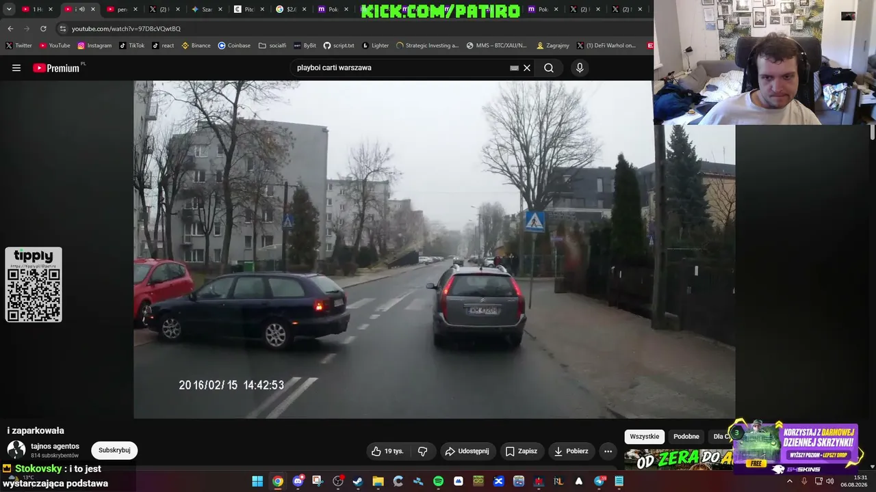Open the socialfi bookmarks folder
Viewport: 876px width, 492px height.
[x=272, y=46]
